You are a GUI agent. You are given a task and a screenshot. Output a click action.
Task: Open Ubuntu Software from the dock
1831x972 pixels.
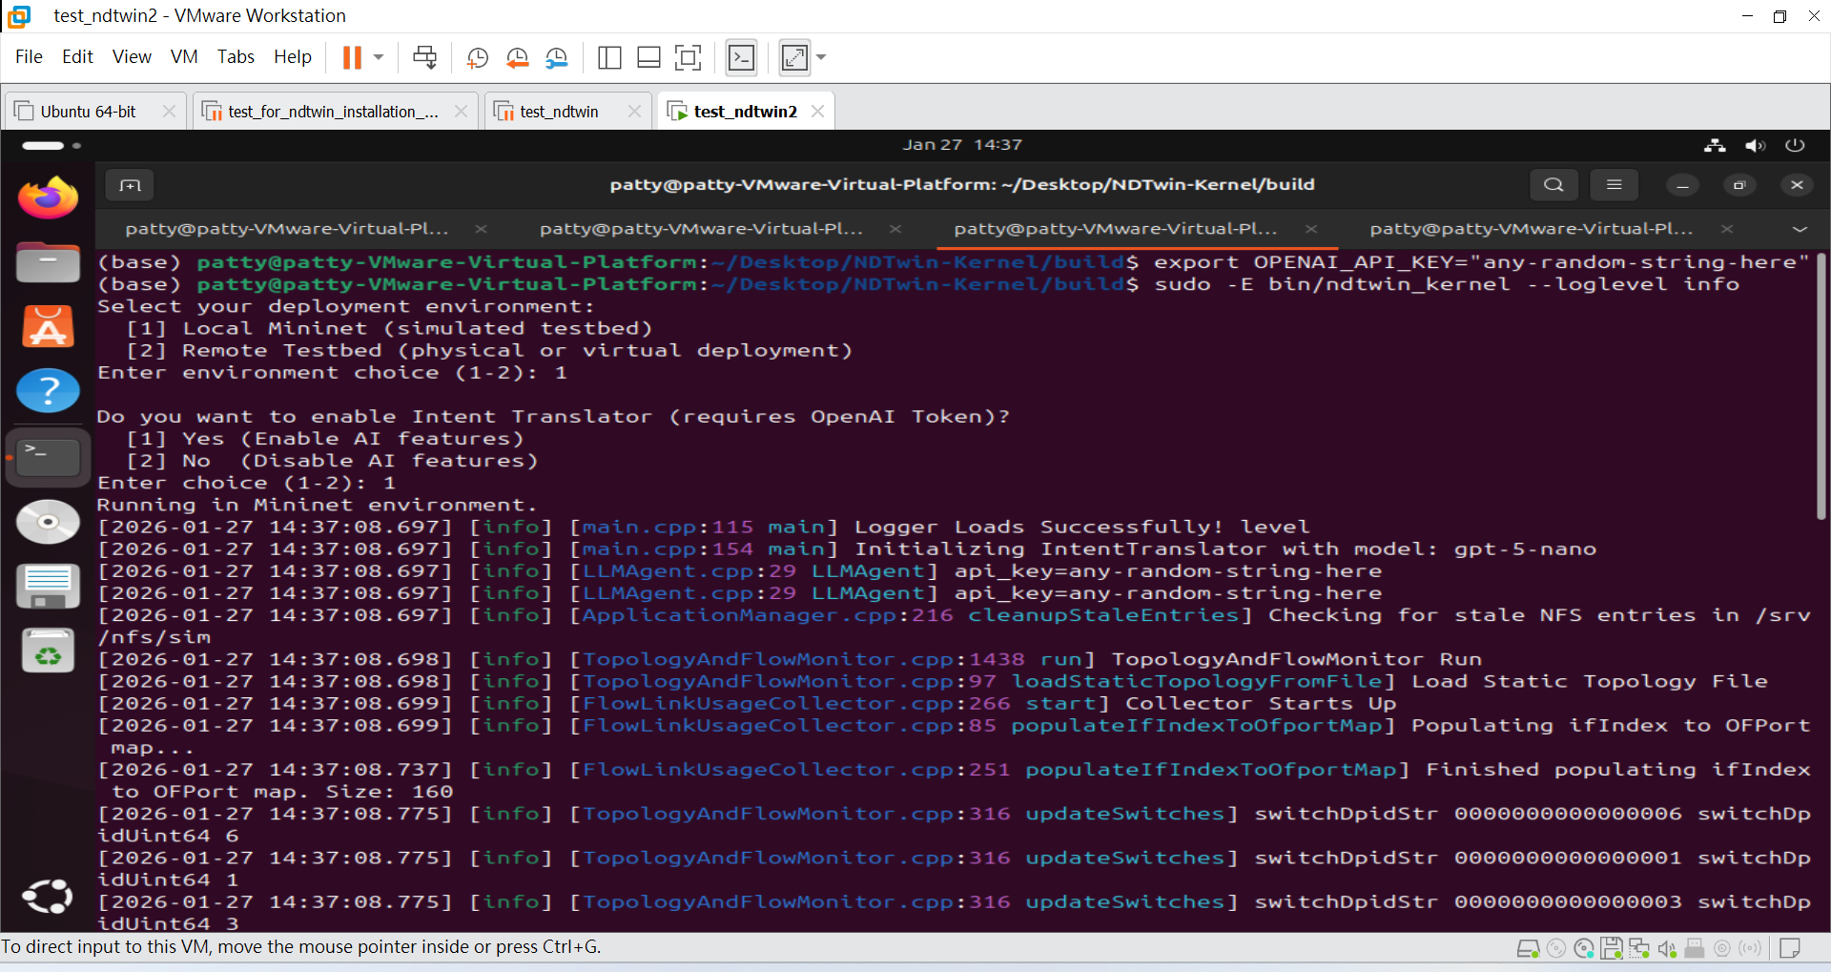tap(48, 327)
